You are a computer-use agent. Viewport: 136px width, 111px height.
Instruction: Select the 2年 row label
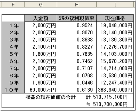click(x=13, y=32)
